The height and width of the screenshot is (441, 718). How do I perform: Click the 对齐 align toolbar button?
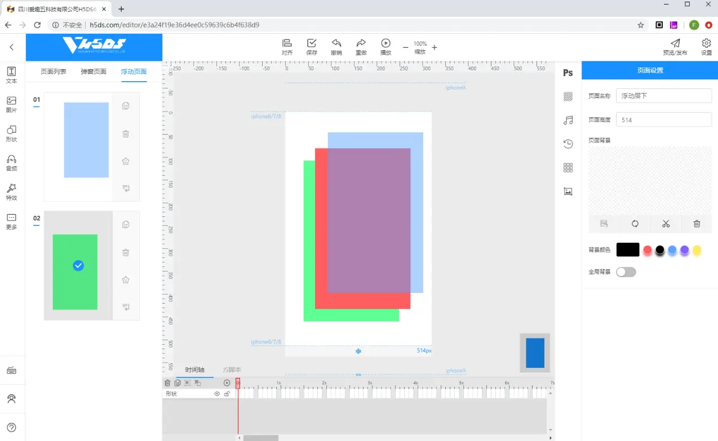287,47
